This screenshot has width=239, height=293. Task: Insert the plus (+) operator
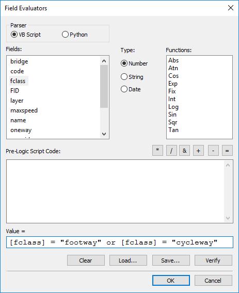[198, 151]
